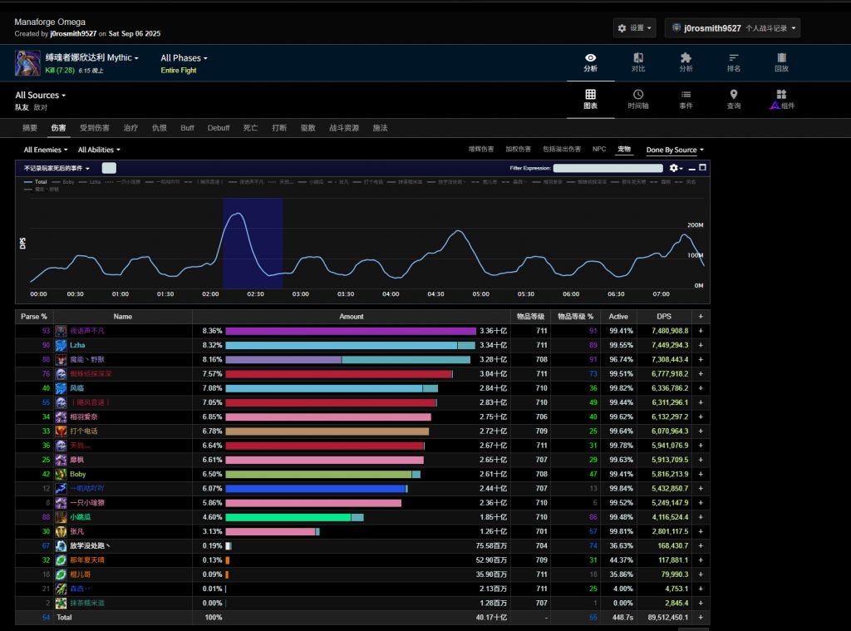Enable the 加权伤害 weighted damage option
Viewport: 851px width, 631px height.
click(518, 150)
